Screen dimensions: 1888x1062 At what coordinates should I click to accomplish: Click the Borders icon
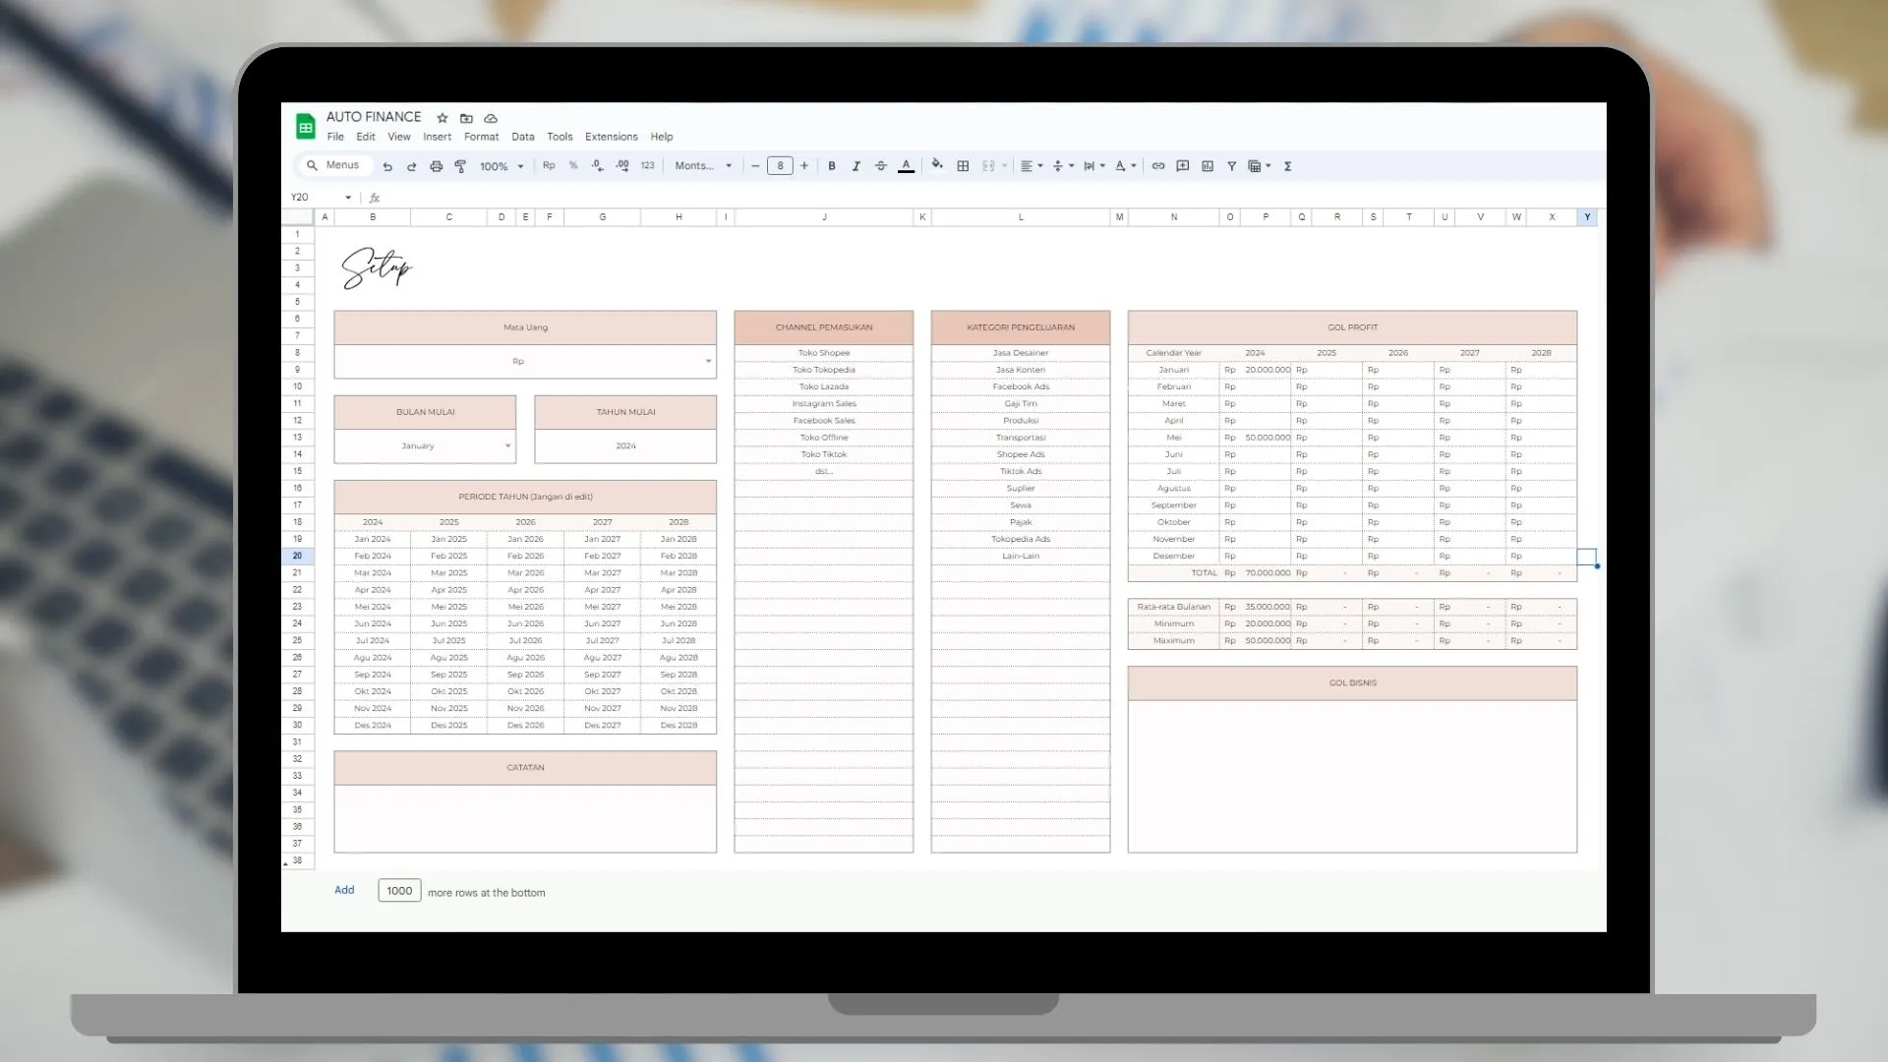click(x=963, y=166)
